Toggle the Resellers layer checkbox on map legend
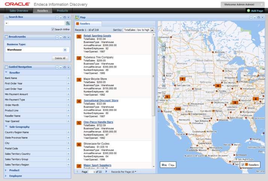Image resolution: width=268 pixels, height=181 pixels. (242, 165)
